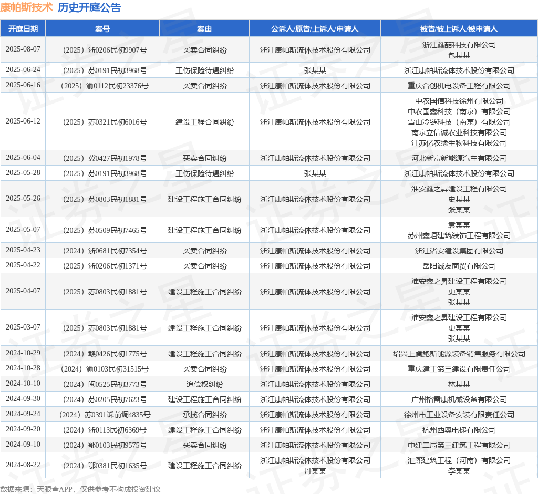Click defendant 包某某
Image resolution: width=538 pixels, height=494 pixels.
(x=459, y=55)
